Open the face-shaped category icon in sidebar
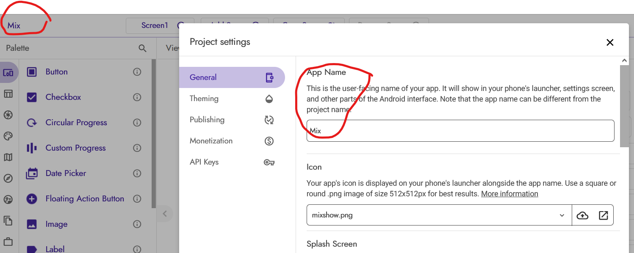The height and width of the screenshot is (253, 634). pos(8,200)
